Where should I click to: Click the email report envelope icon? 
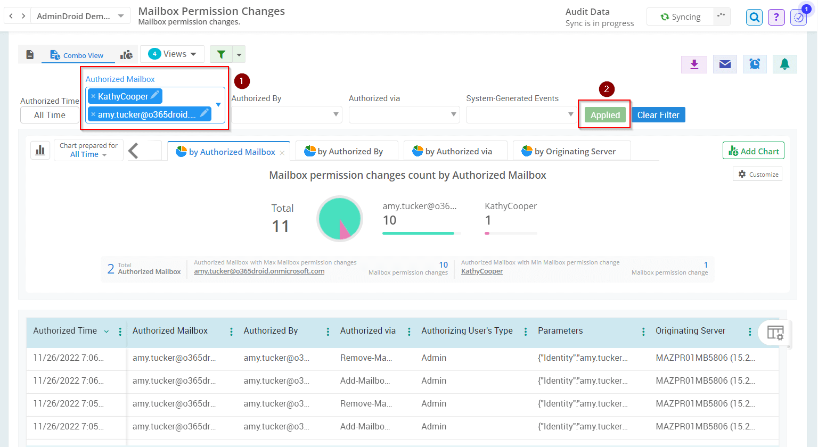[x=724, y=64]
